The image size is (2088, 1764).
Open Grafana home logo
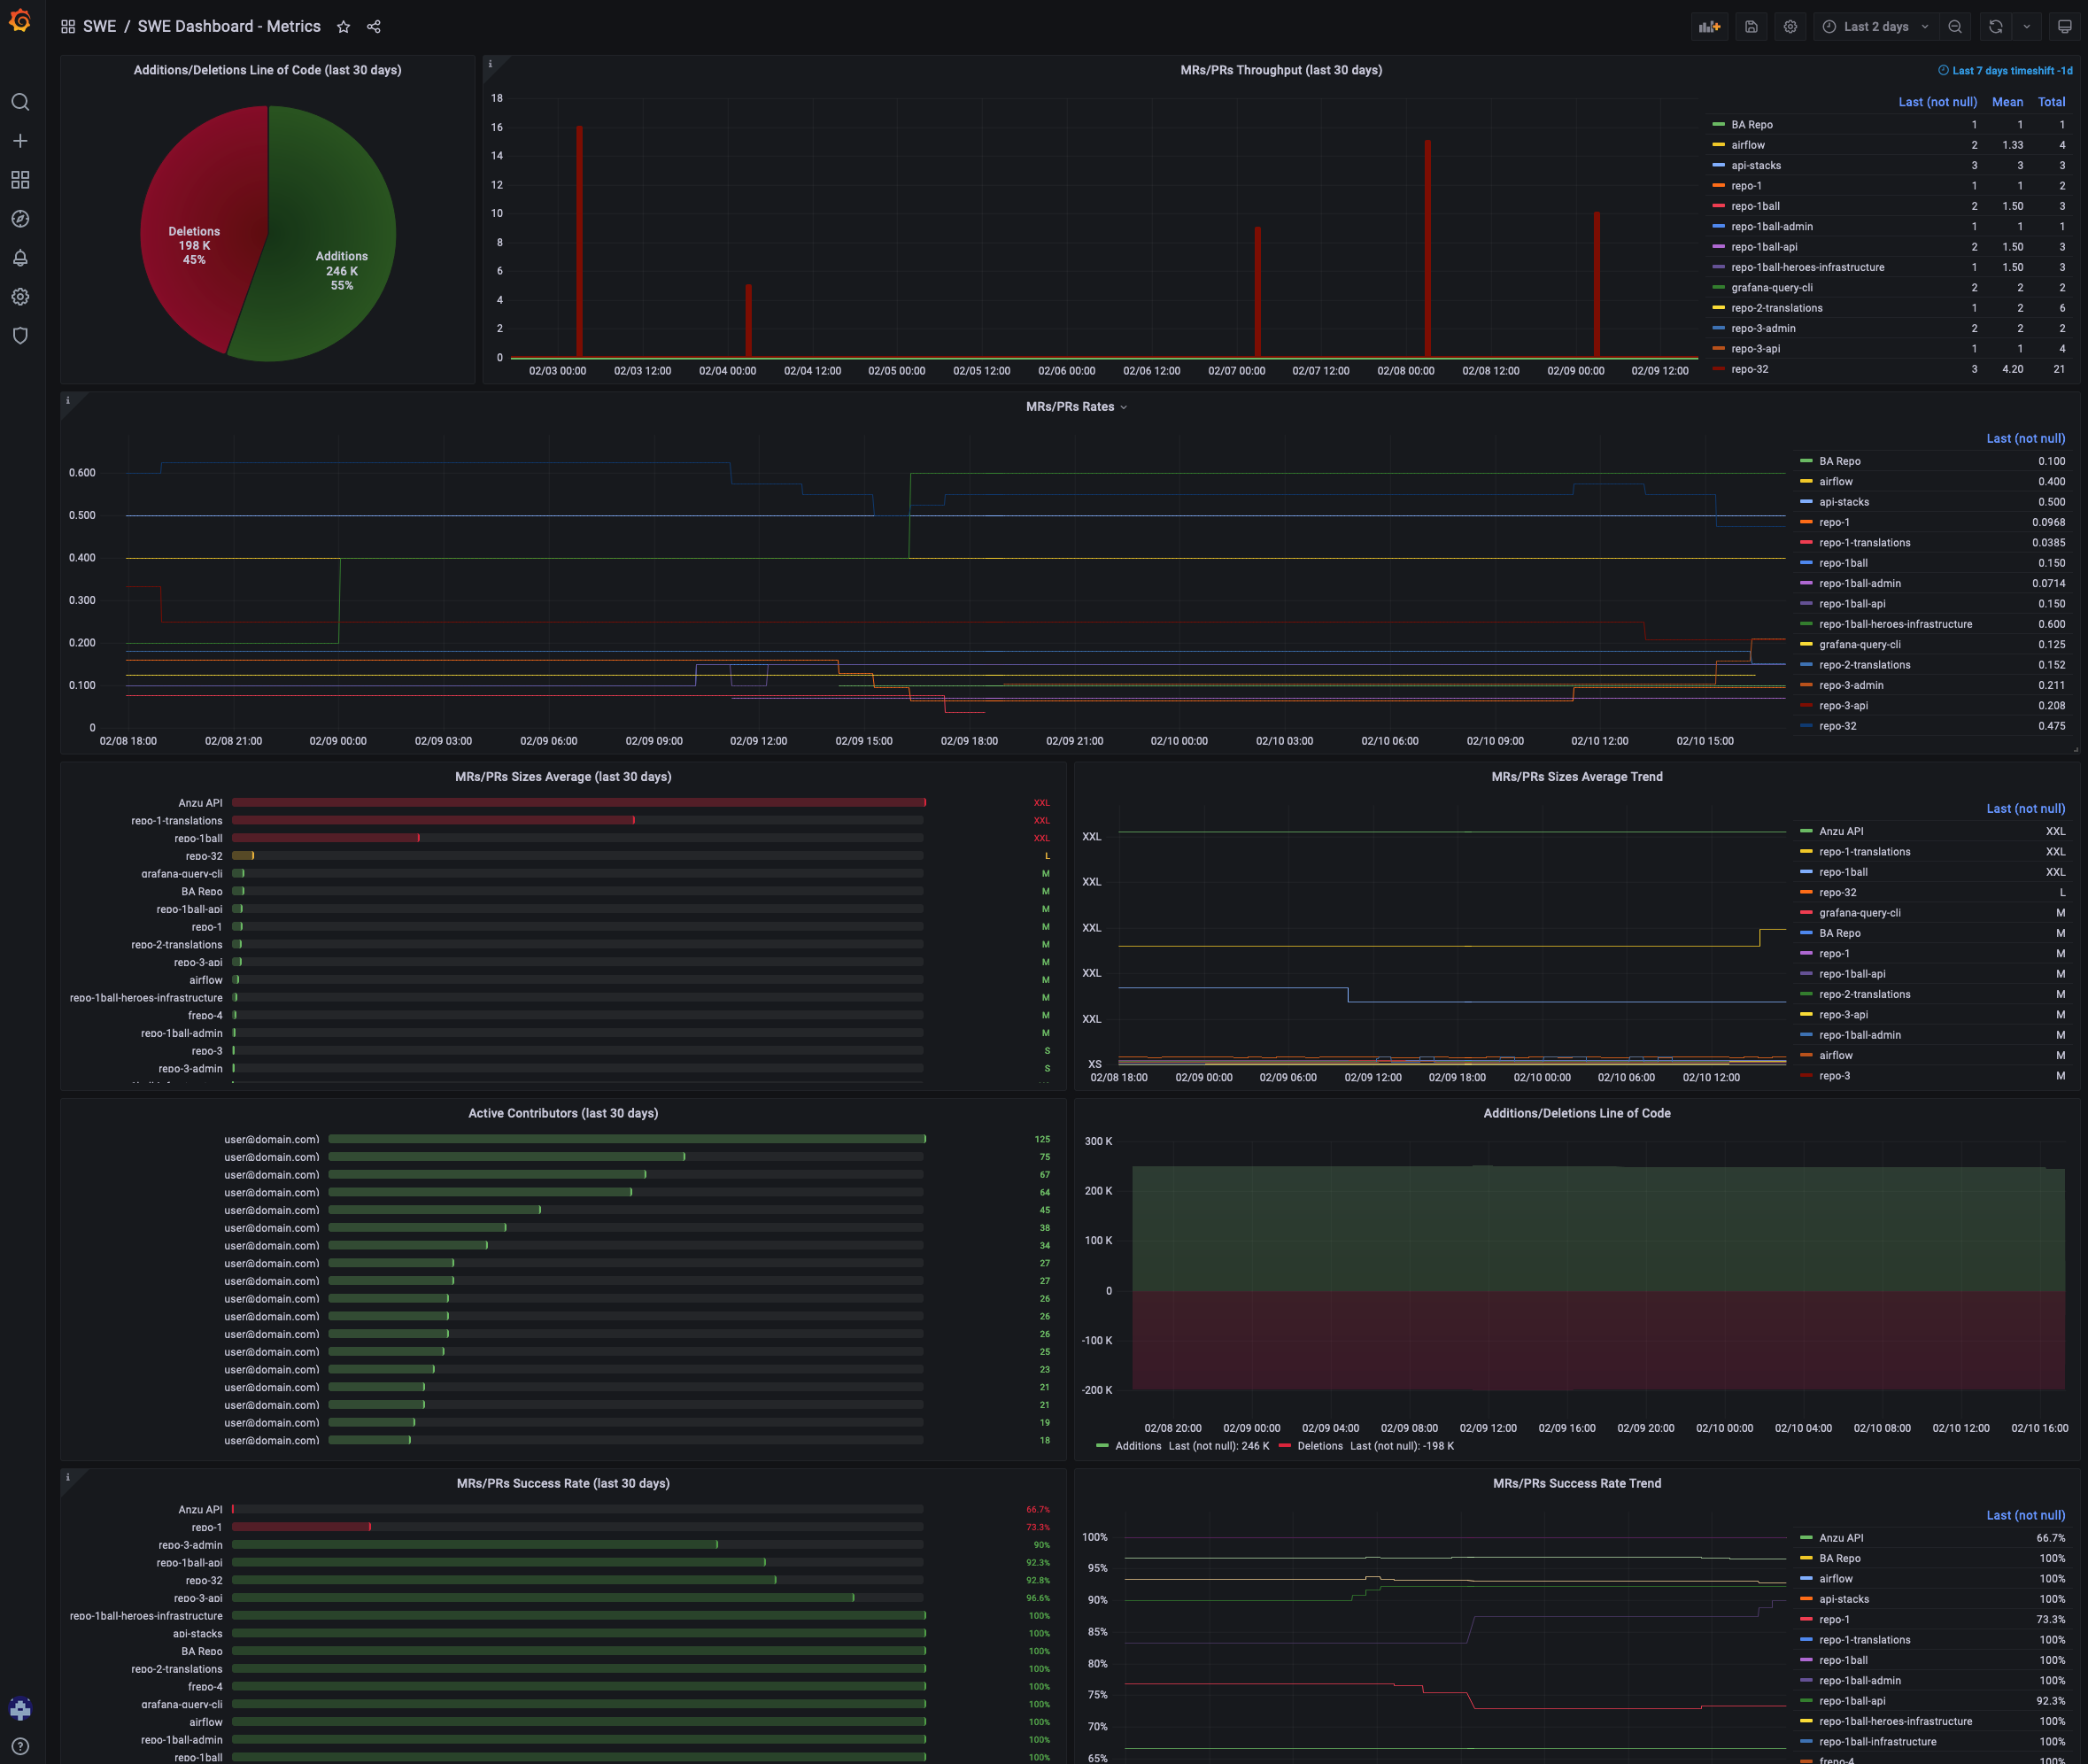(20, 21)
